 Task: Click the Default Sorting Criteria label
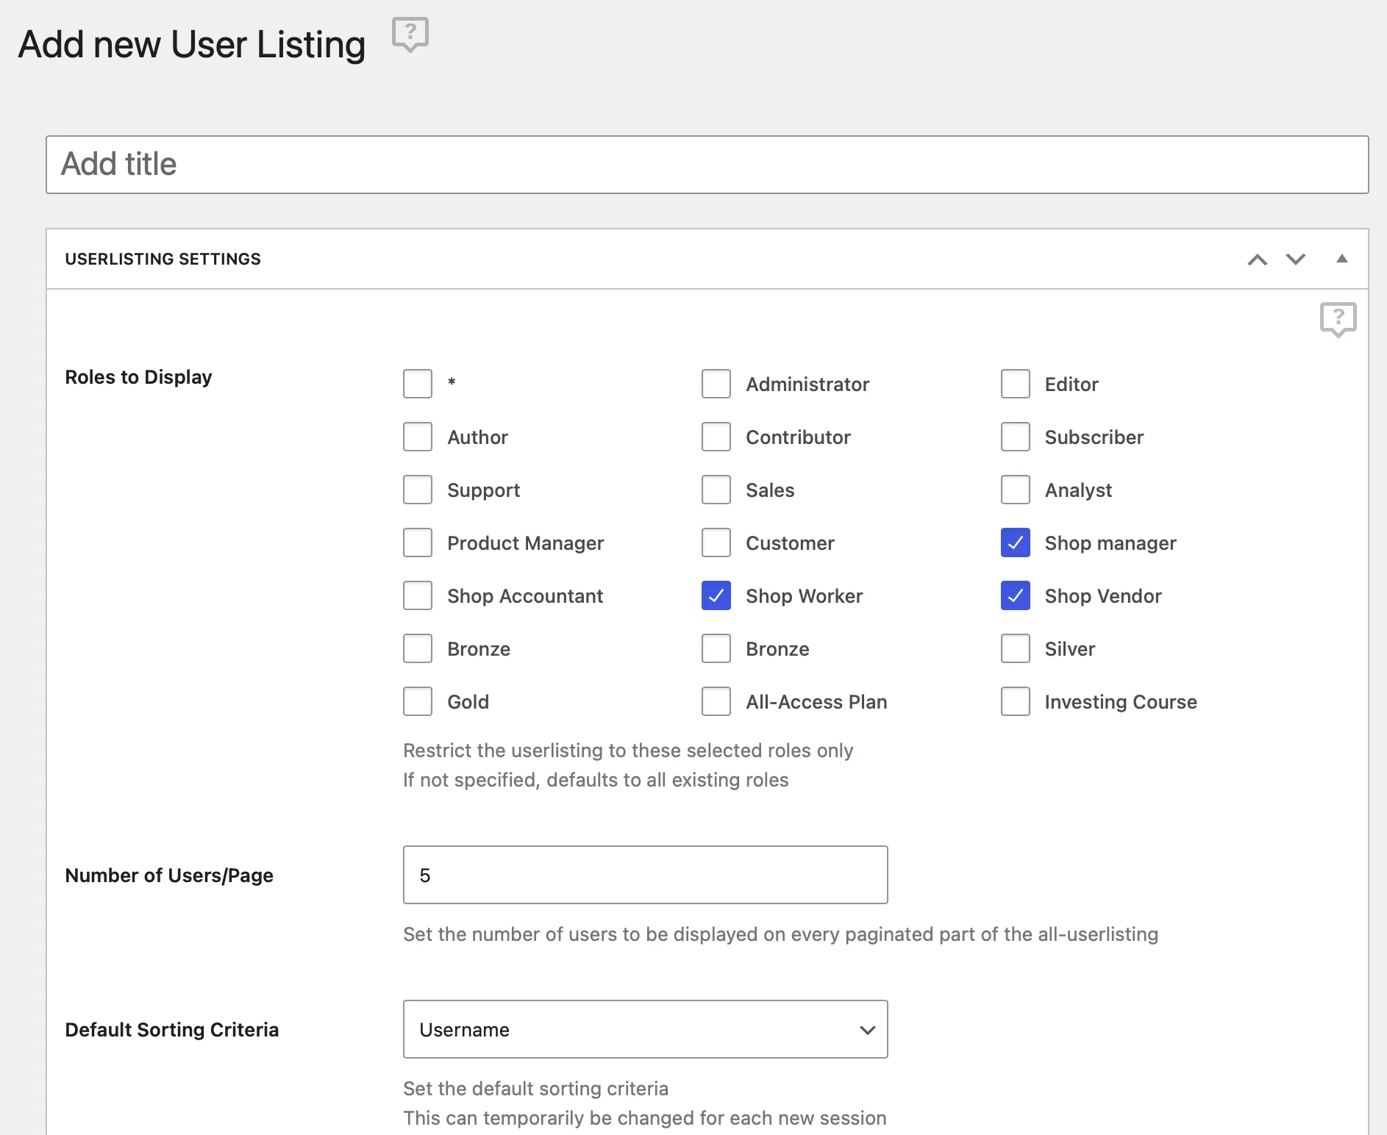tap(172, 1030)
